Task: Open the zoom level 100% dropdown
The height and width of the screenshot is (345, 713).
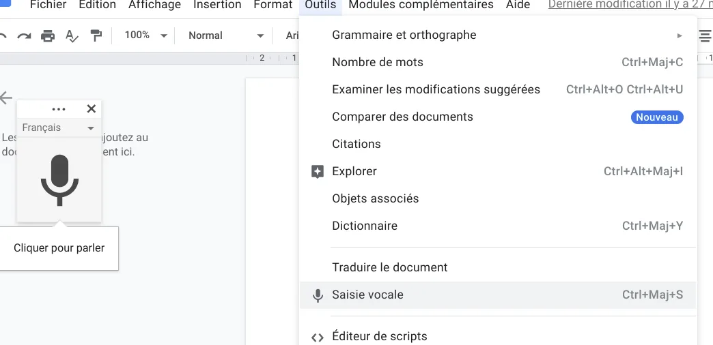Action: (146, 35)
